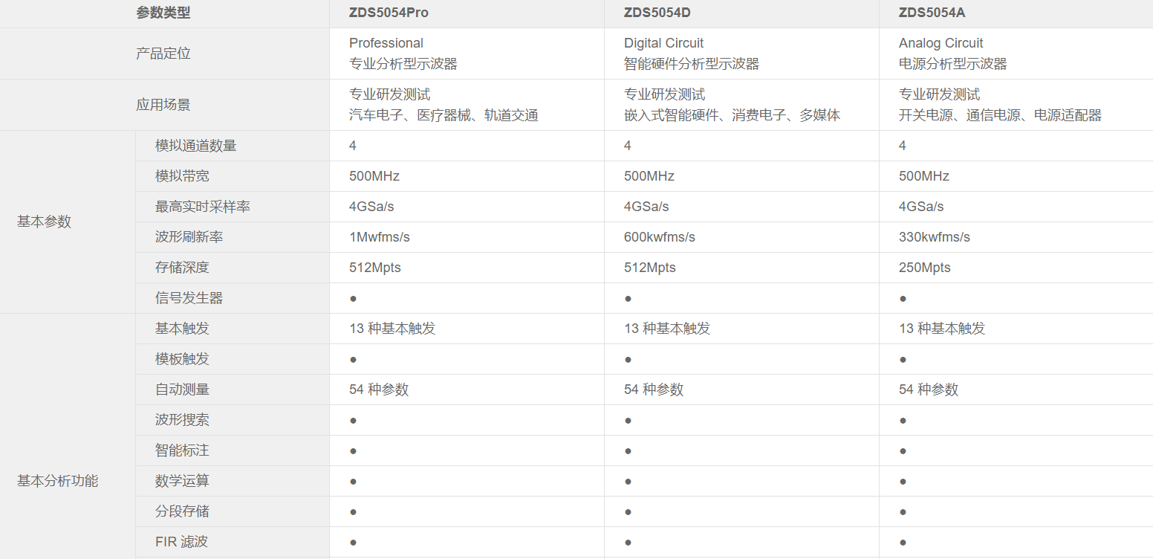This screenshot has width=1153, height=559.
Task: Click 54 种参数 in the ZDS5054D column
Action: click(x=654, y=390)
